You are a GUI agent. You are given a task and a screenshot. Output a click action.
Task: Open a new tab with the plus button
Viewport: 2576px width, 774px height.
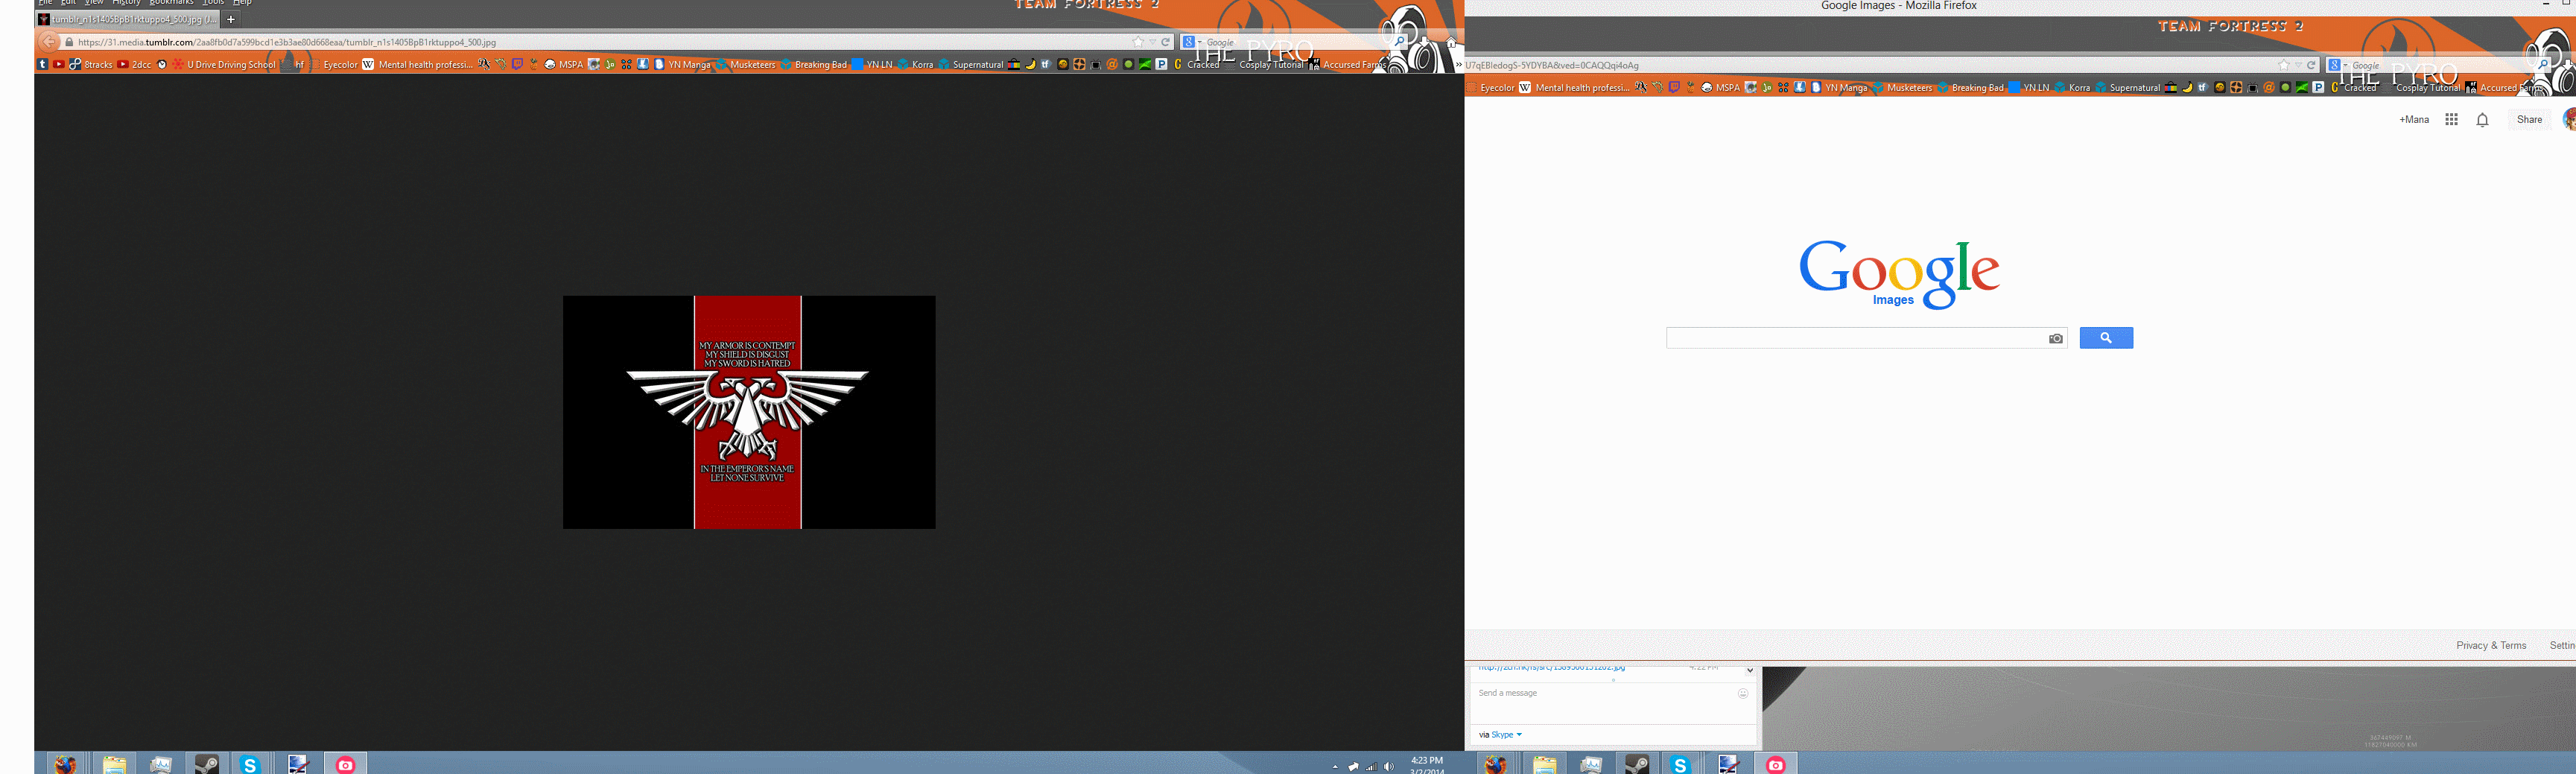231,19
